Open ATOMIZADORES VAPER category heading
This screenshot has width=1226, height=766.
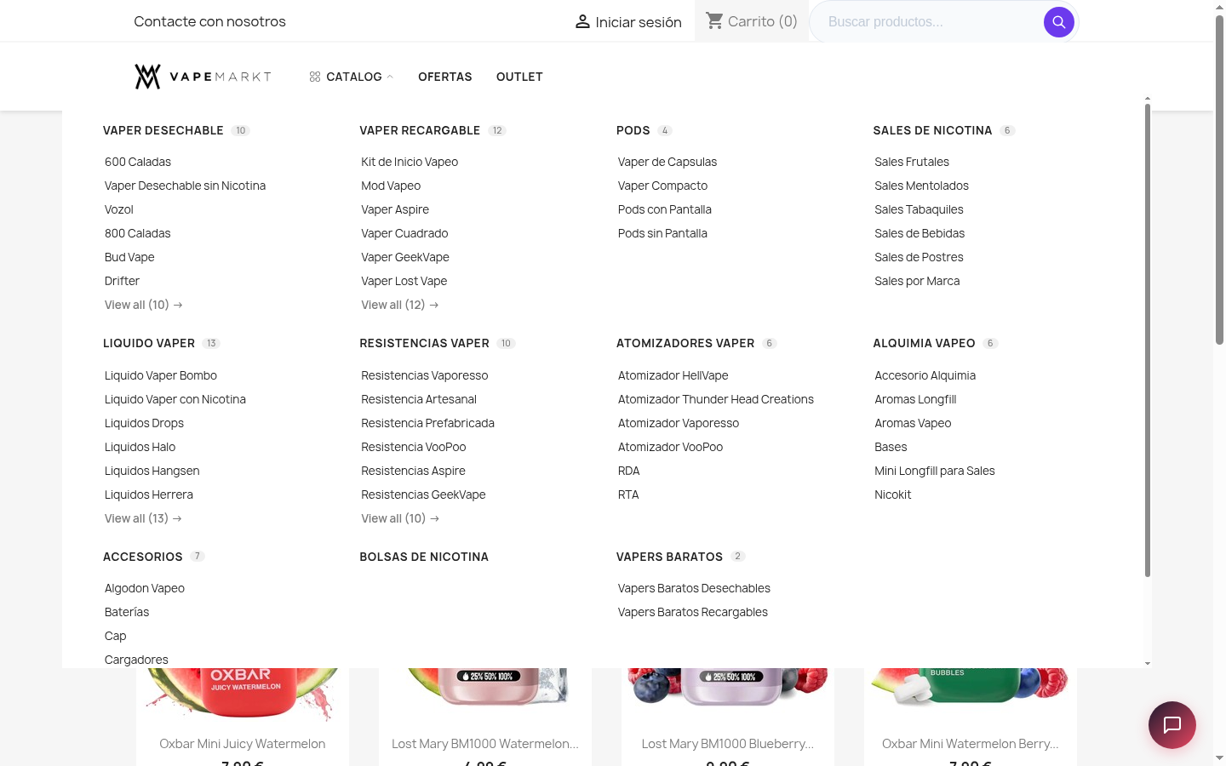click(685, 343)
